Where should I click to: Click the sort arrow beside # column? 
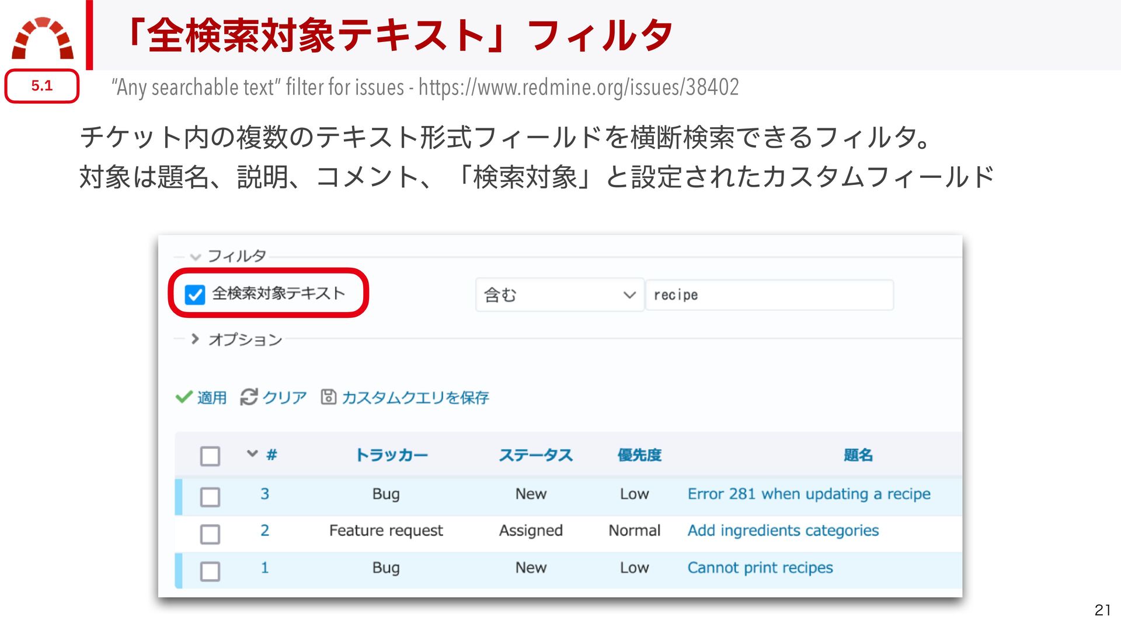point(252,454)
